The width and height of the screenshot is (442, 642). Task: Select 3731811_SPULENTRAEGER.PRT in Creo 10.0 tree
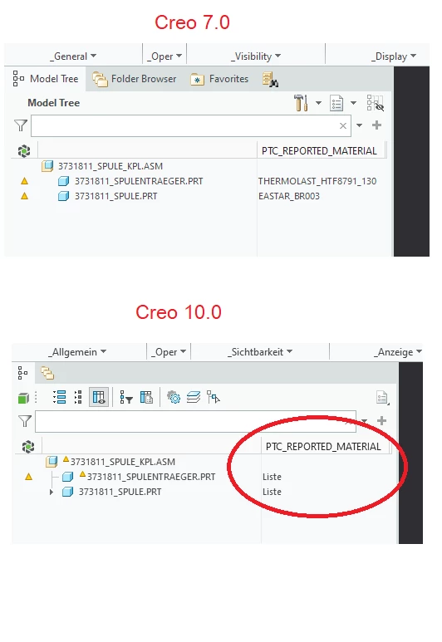click(x=150, y=477)
